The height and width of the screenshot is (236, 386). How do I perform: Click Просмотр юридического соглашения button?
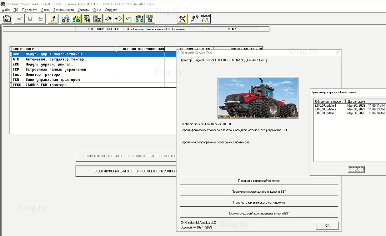[259, 203]
